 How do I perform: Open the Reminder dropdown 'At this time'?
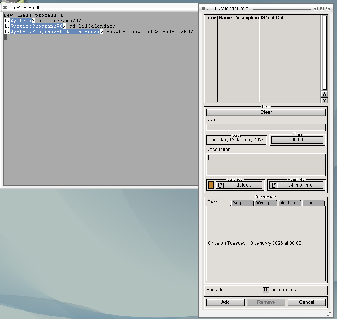296,185
